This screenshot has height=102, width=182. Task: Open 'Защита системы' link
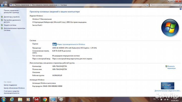point(10,25)
